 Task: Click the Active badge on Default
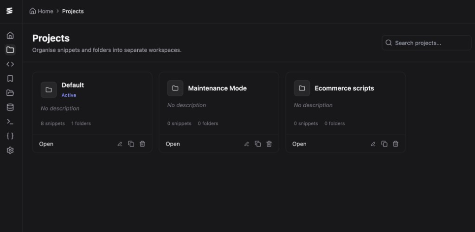tap(69, 95)
